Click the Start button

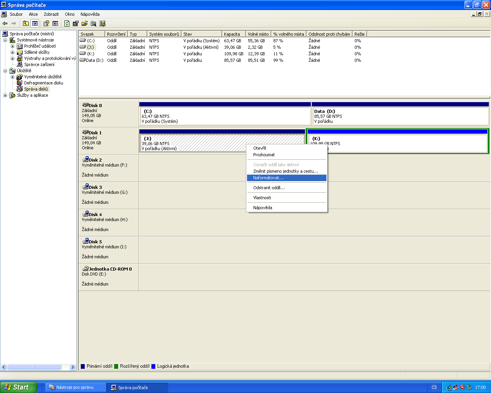pyautogui.click(x=18, y=387)
